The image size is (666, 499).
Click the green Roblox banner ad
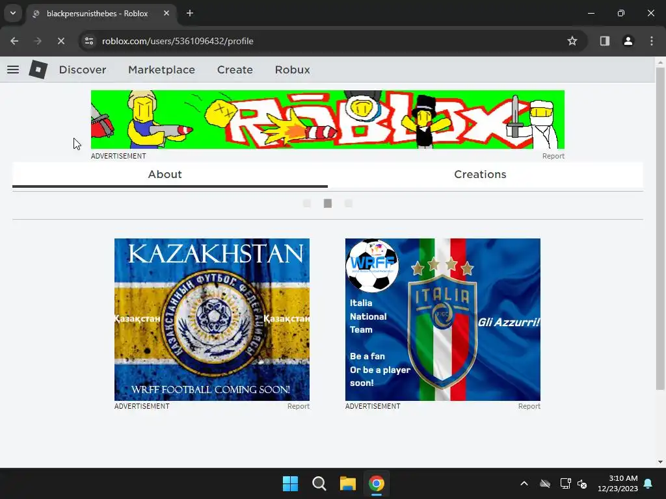point(328,120)
